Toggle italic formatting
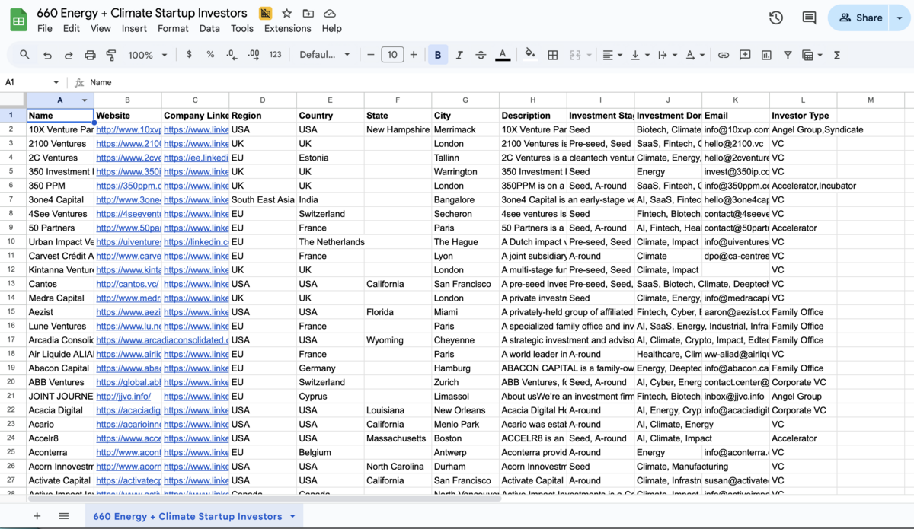Viewport: 914px width, 529px height. [459, 55]
